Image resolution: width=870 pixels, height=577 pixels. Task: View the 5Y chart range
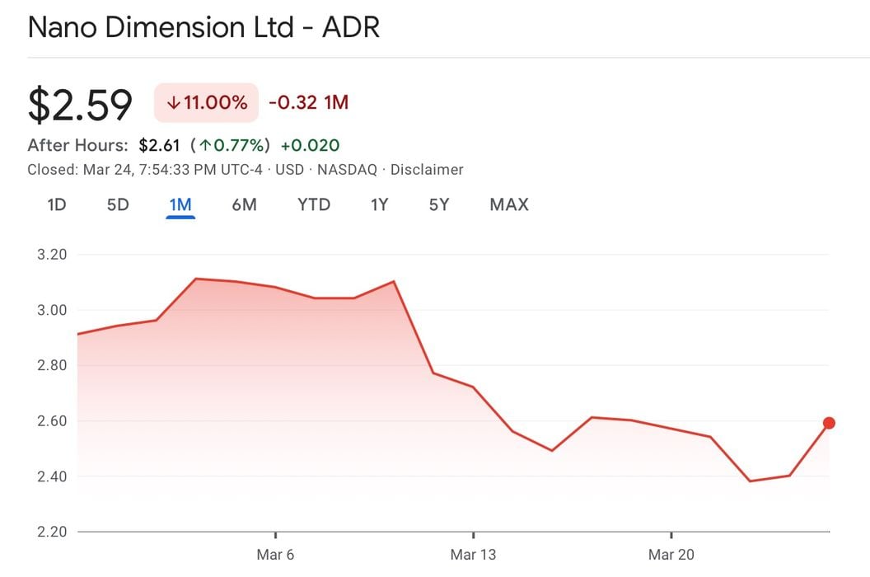click(x=439, y=204)
